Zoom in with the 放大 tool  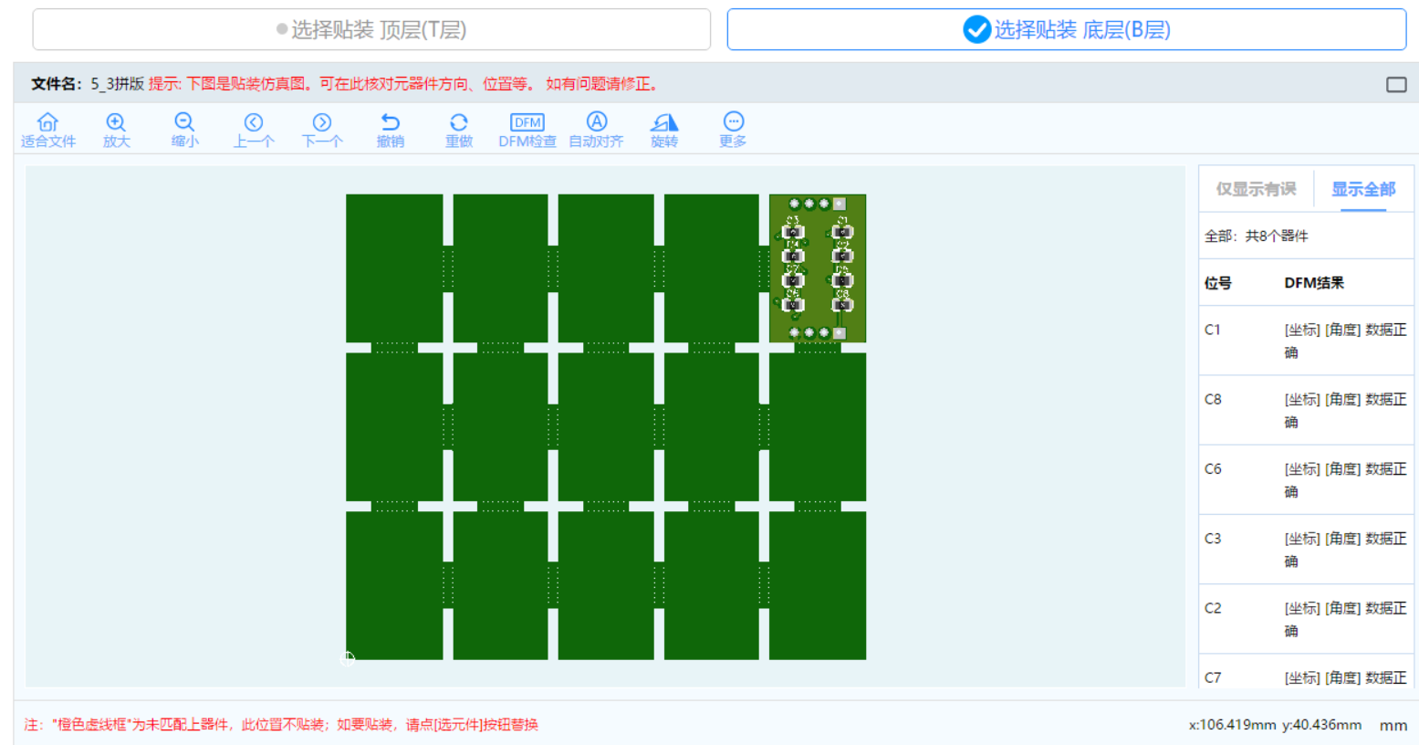[x=116, y=130]
